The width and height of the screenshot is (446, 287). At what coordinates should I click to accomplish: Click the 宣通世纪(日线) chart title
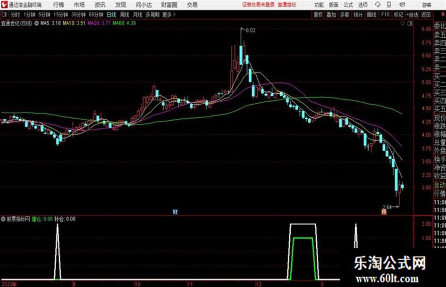click(x=17, y=23)
